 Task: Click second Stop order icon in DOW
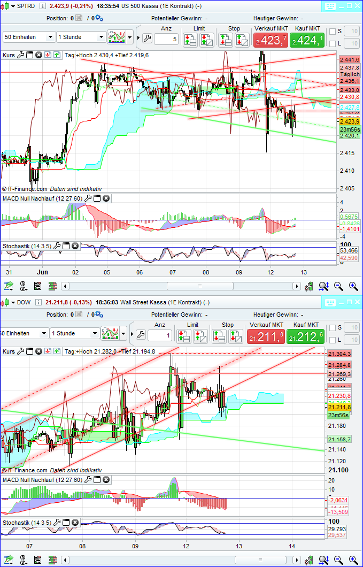point(236,336)
